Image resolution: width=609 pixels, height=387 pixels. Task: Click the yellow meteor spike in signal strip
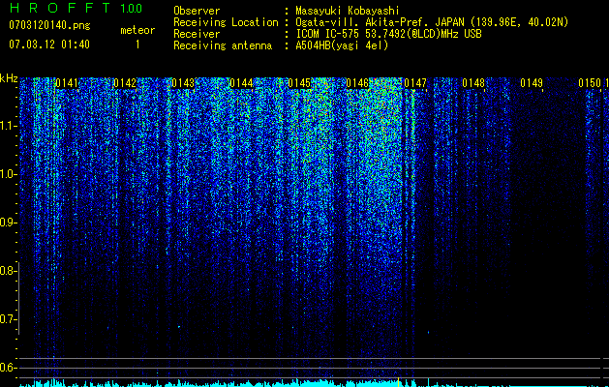tap(398, 381)
